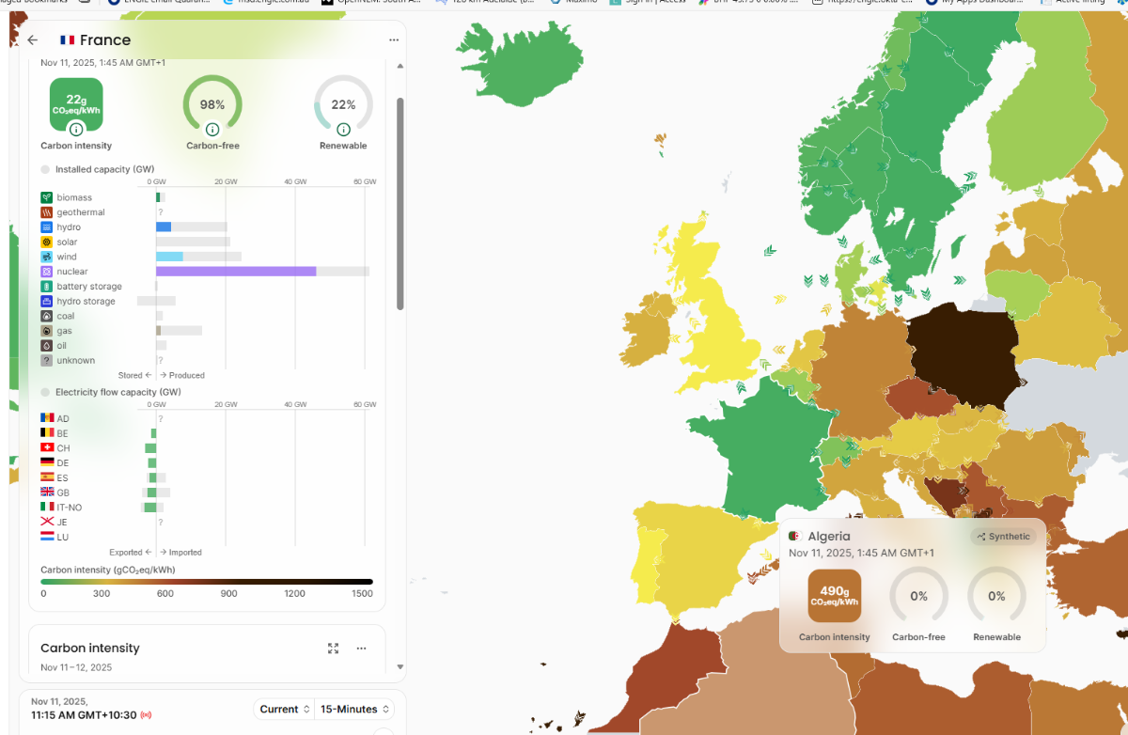Click the Carbon intensity color scale bar
This screenshot has width=1128, height=735.
[x=207, y=582]
